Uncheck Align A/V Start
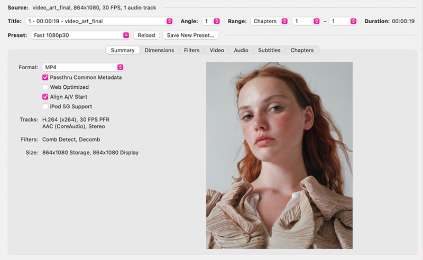 coord(45,97)
